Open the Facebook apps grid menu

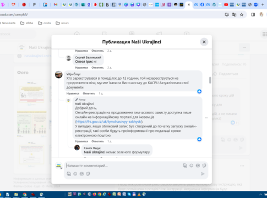coord(264,34)
